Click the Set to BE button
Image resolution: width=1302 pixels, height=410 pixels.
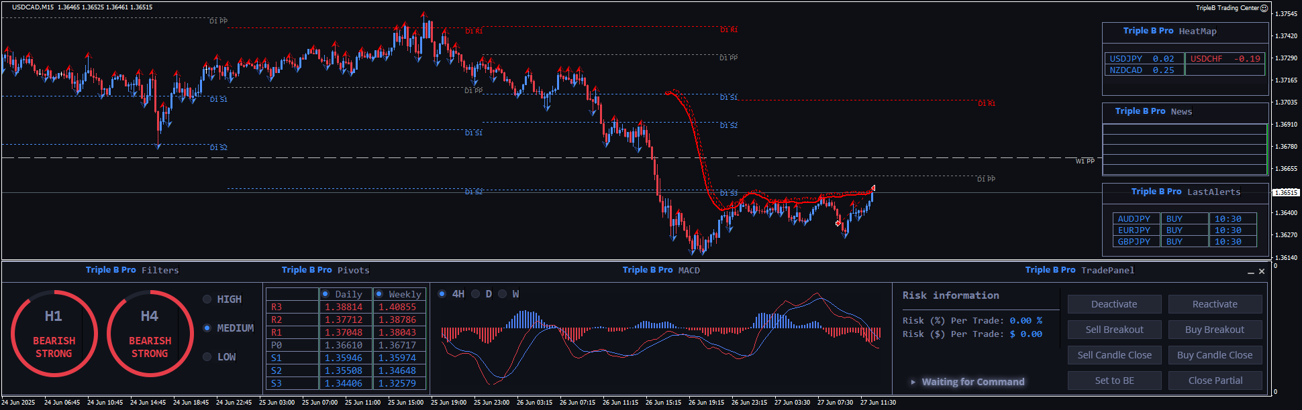pos(1114,381)
